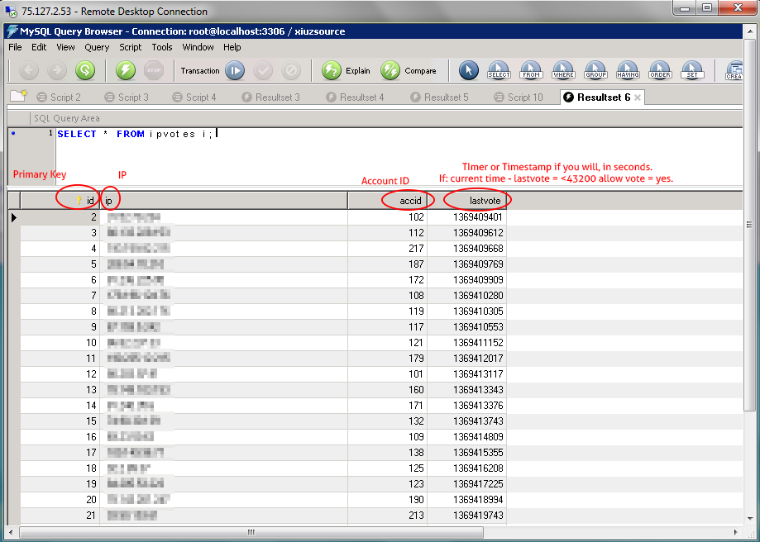Click the Stop query icon
The width and height of the screenshot is (760, 542).
coord(154,71)
